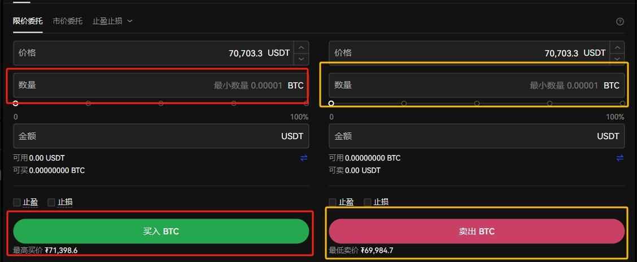
Task: Click the buy-side swap units arrows icon
Action: pos(304,158)
